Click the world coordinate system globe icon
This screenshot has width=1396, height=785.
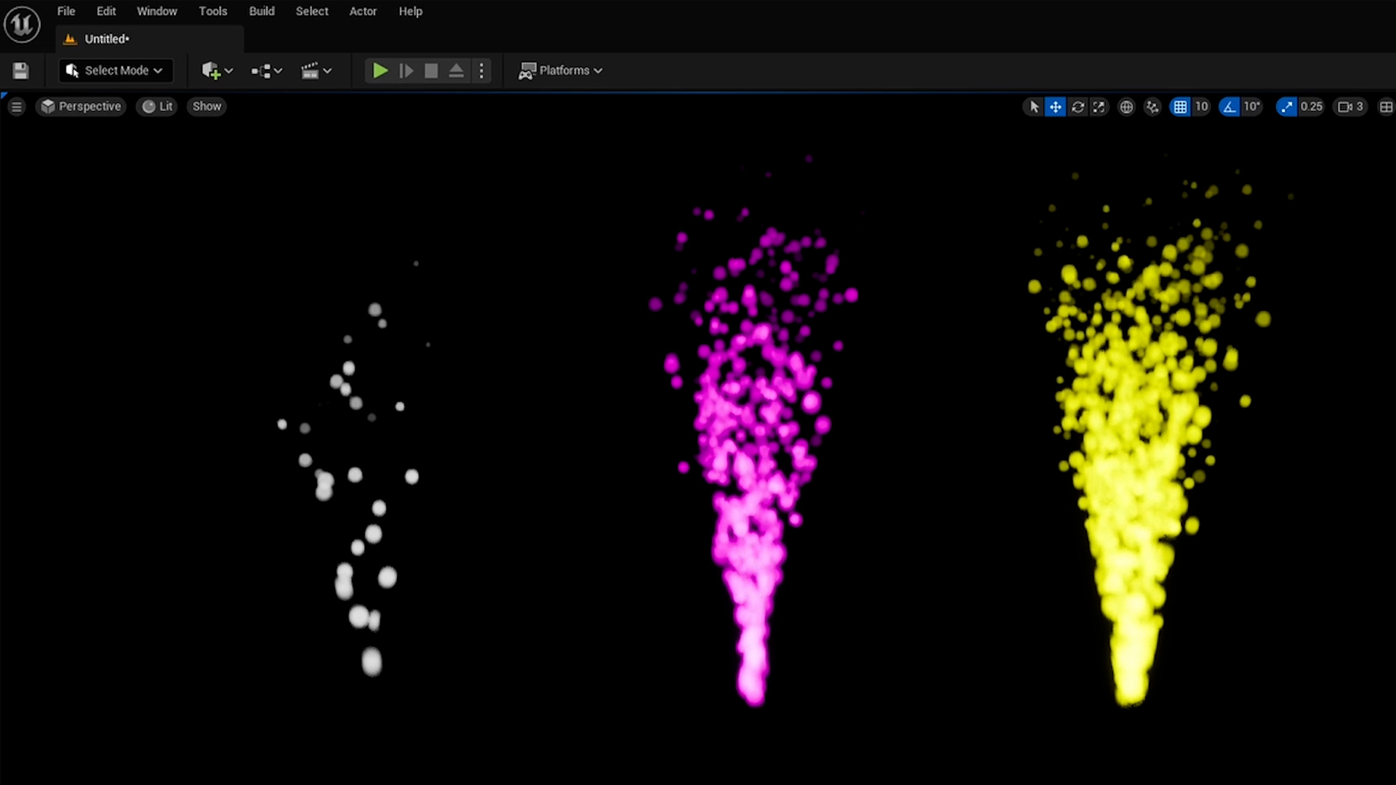[x=1126, y=107]
